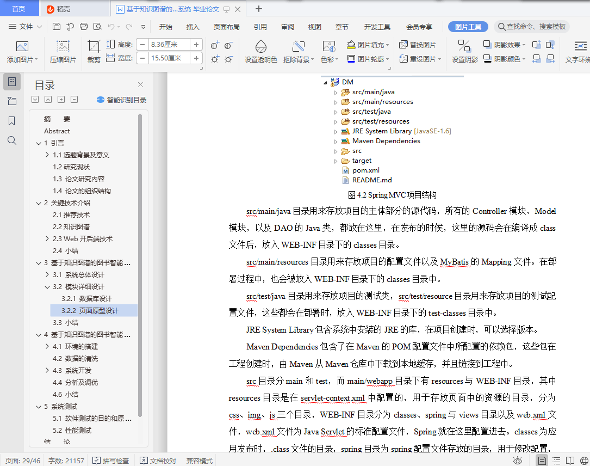Open the 添加图片 (add picture) tool
The width and height of the screenshot is (590, 466).
click(x=22, y=52)
